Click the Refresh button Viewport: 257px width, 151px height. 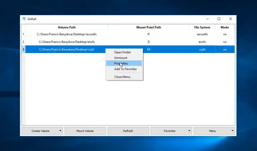tap(128, 131)
